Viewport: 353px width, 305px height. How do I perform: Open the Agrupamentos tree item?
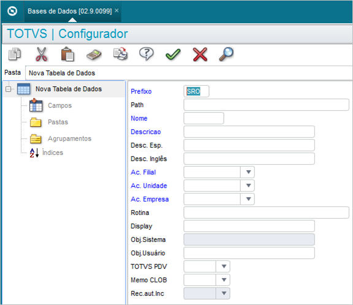(70, 138)
